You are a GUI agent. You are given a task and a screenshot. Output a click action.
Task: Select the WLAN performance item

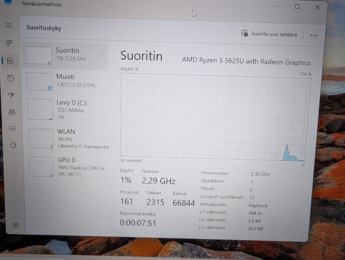click(68, 139)
